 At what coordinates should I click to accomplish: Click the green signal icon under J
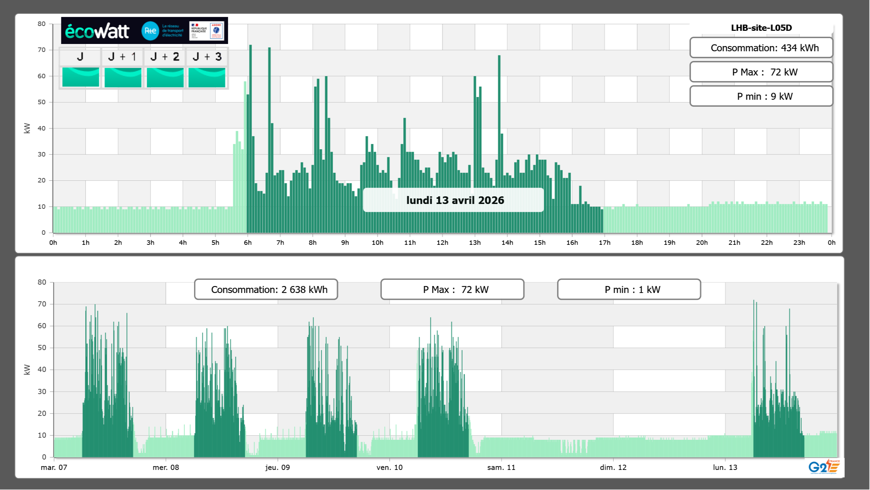(x=80, y=77)
